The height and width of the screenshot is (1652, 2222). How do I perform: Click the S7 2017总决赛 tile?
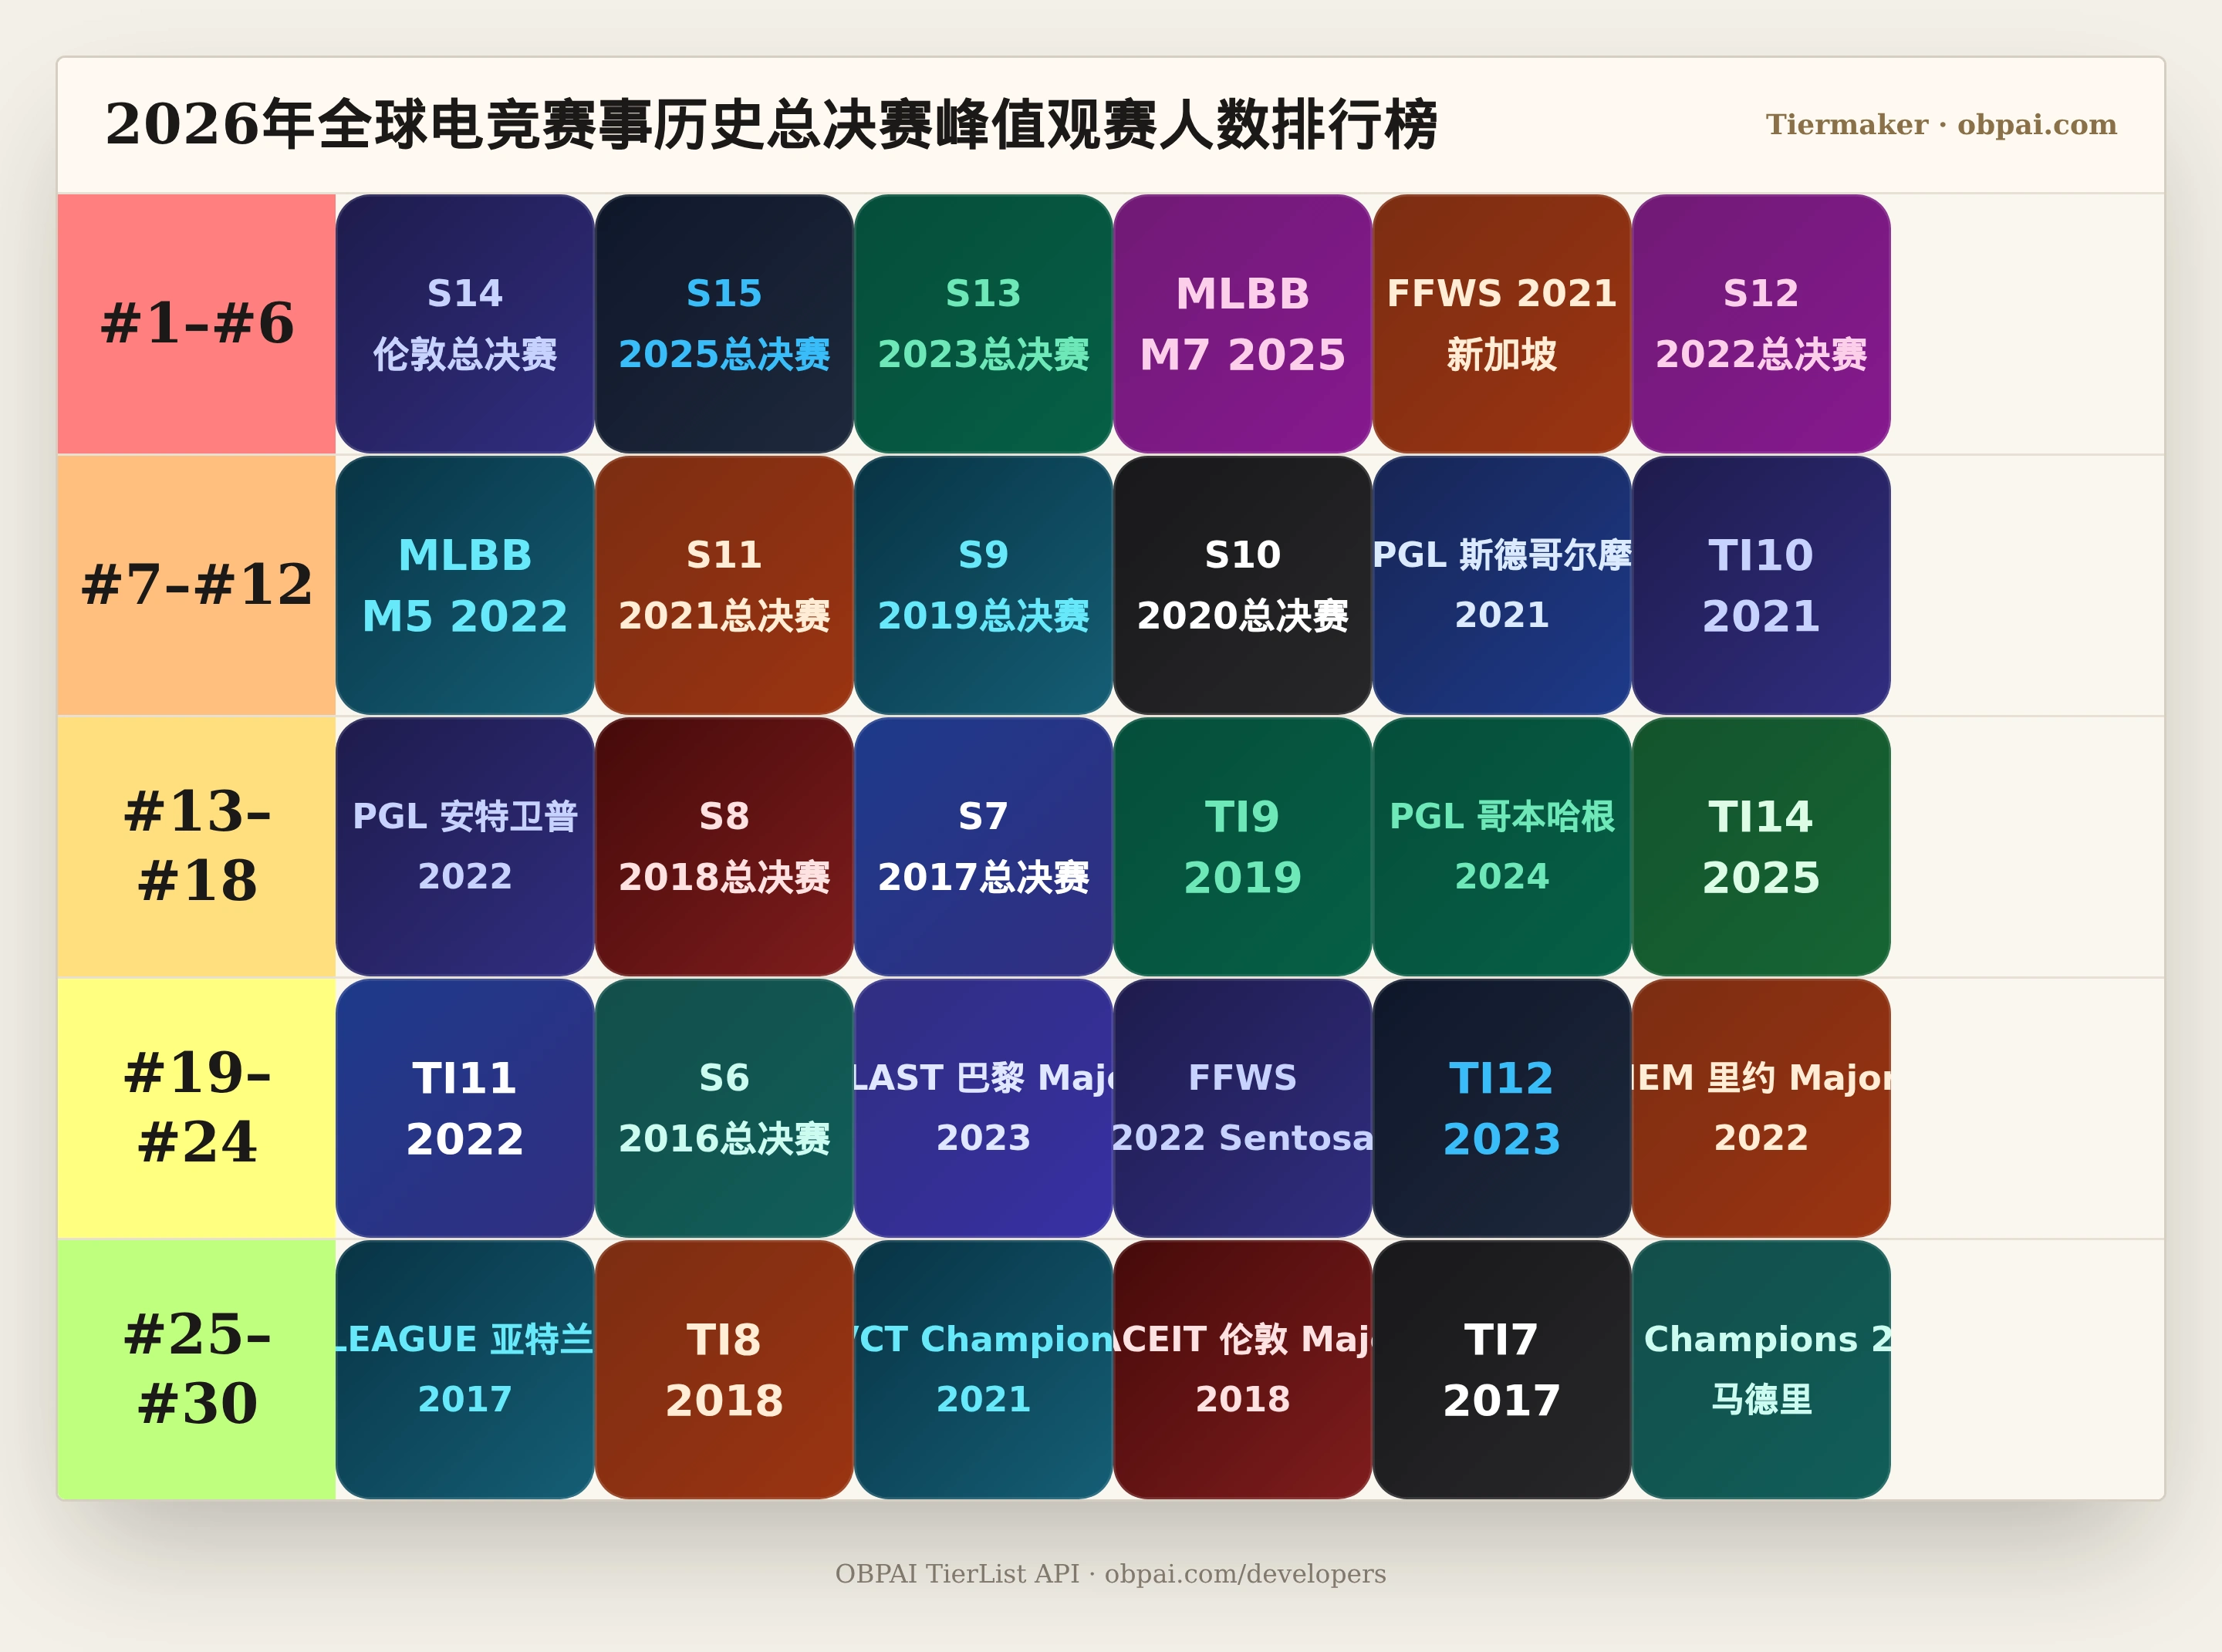click(984, 847)
